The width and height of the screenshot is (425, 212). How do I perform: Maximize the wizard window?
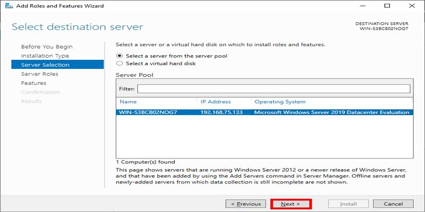387,6
